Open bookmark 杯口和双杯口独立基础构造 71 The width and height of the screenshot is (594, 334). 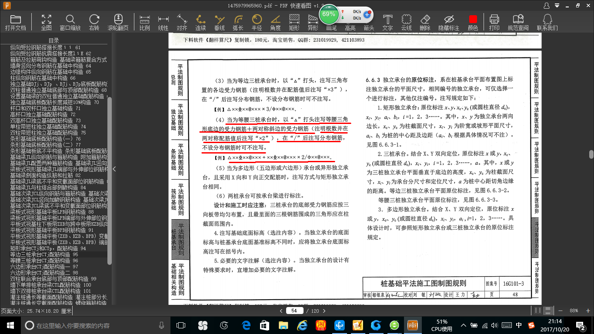[x=45, y=108]
